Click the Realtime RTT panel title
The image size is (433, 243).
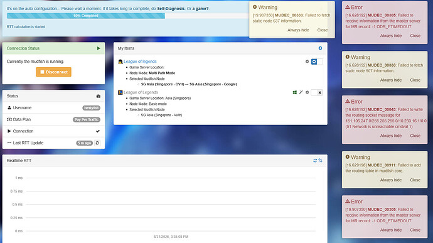pos(19,160)
